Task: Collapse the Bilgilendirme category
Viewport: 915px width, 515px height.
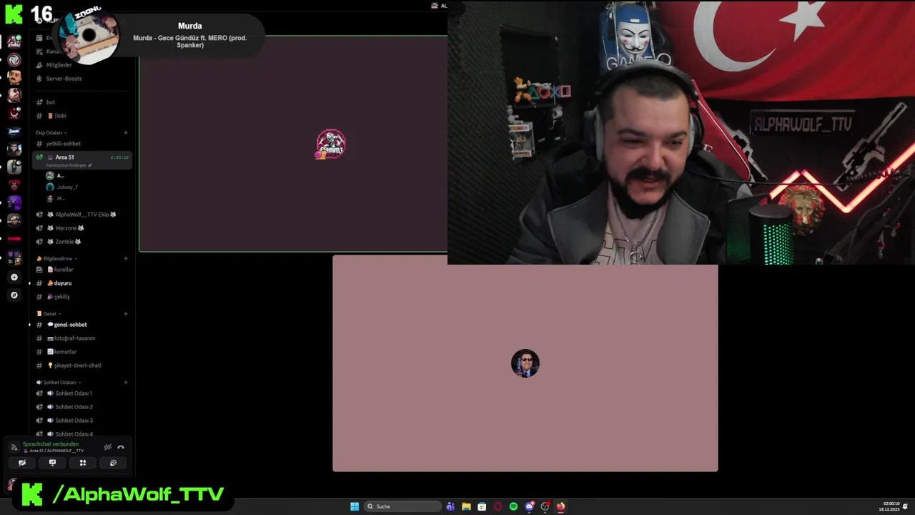Action: click(x=57, y=258)
